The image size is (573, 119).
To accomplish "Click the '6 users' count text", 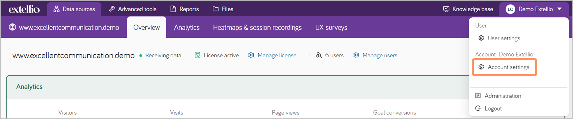I will tap(334, 55).
